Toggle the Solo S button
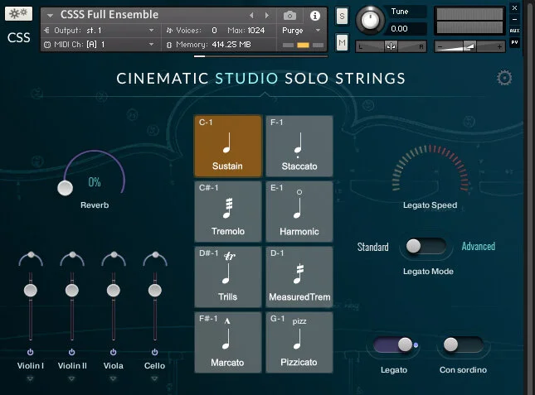535x395 pixels. (342, 16)
